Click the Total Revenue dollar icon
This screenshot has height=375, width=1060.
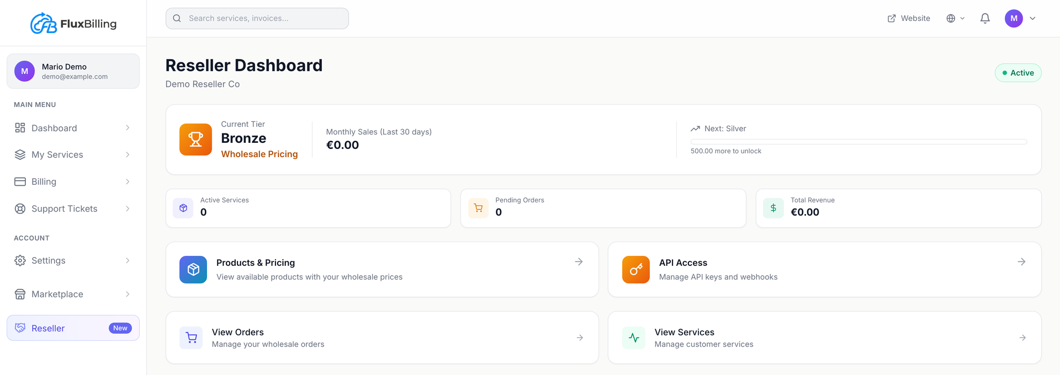pyautogui.click(x=773, y=208)
